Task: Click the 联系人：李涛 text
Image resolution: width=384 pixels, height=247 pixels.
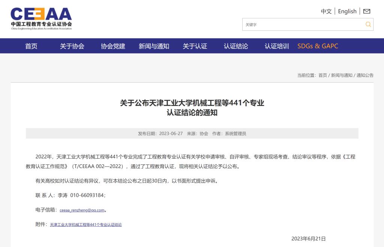Action: [51, 195]
